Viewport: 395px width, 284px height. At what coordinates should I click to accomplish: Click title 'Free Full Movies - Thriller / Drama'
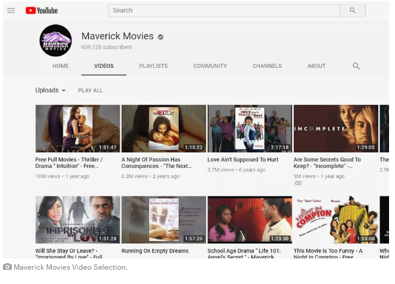coord(69,163)
